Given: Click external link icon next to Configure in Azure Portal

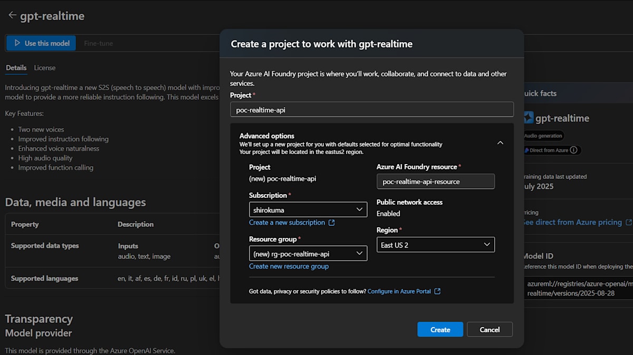Looking at the screenshot, I should click(x=437, y=291).
